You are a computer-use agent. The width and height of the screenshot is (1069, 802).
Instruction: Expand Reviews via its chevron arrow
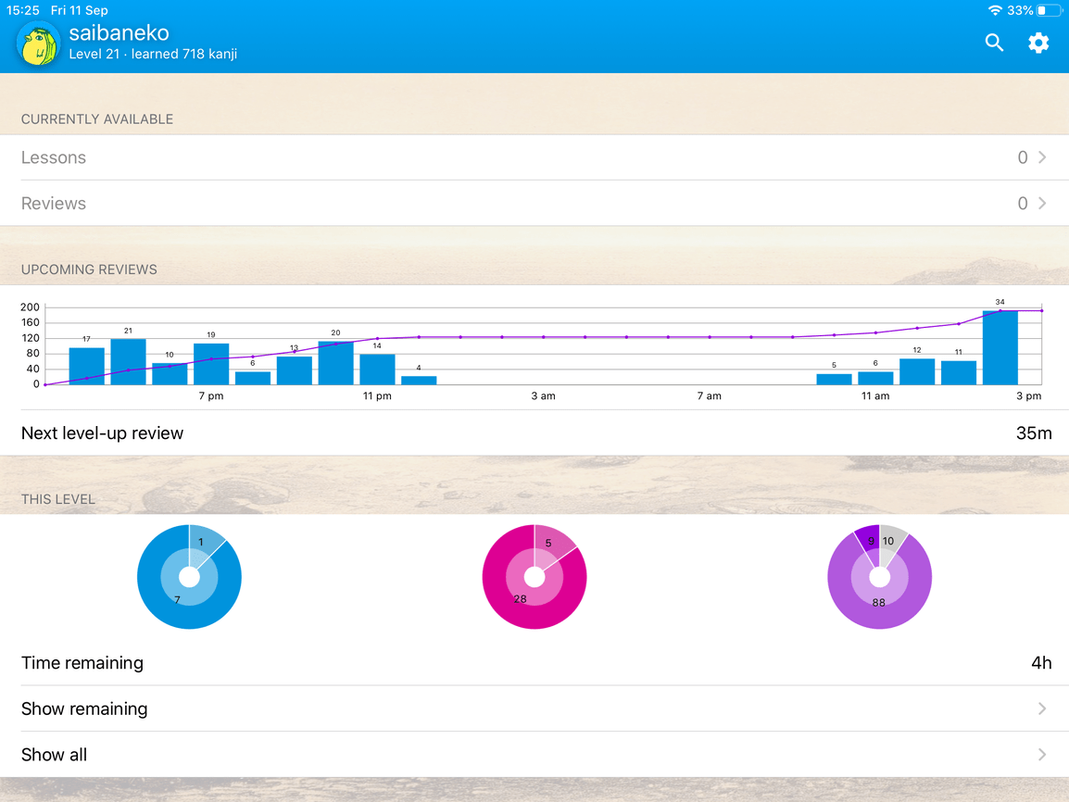(1042, 203)
